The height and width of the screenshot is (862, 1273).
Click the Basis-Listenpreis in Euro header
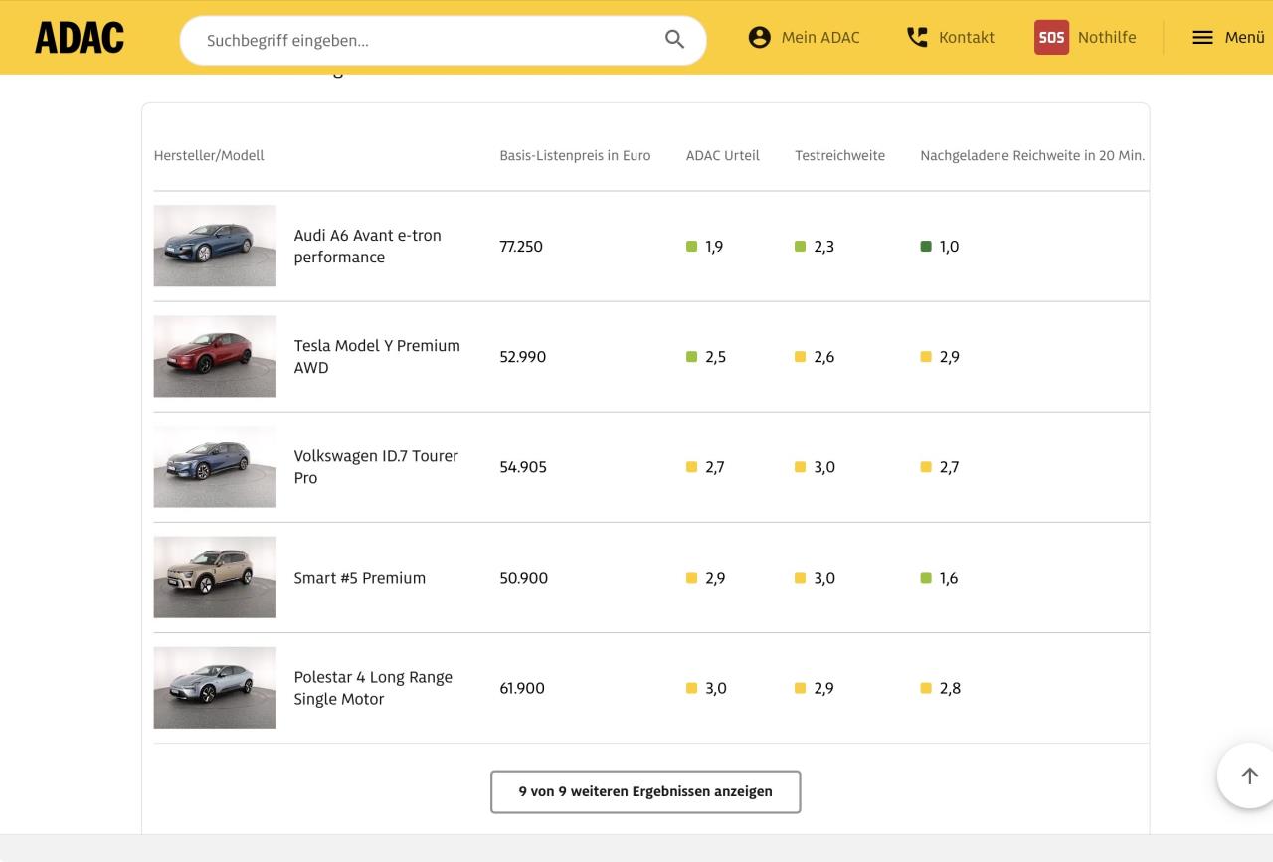tap(575, 156)
